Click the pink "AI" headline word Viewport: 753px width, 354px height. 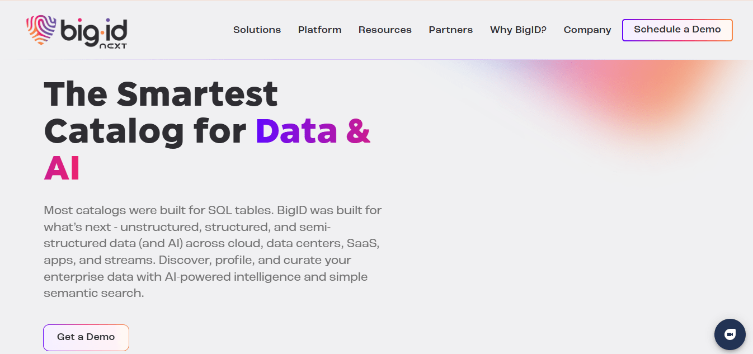click(62, 169)
